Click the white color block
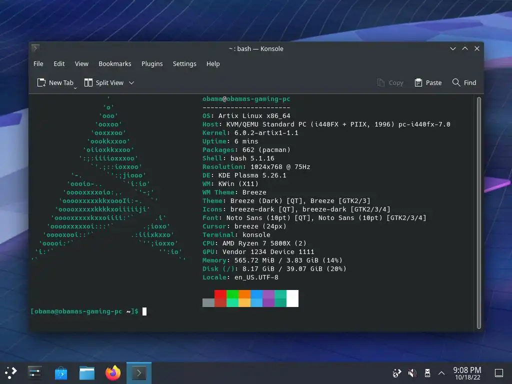Viewport: 512px width, 384px height. [x=292, y=298]
